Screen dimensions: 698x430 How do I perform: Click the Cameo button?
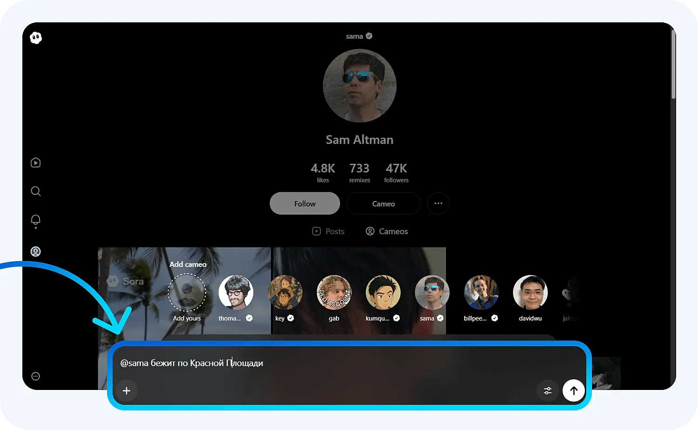pyautogui.click(x=383, y=203)
